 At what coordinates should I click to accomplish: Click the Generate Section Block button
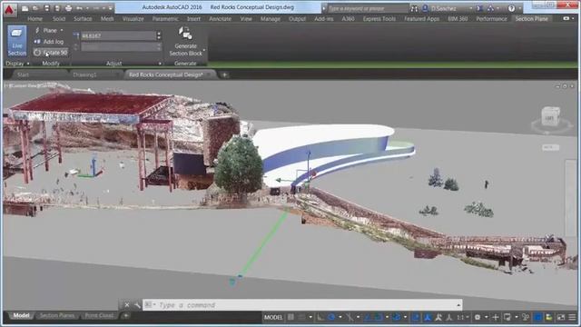pyautogui.click(x=185, y=42)
